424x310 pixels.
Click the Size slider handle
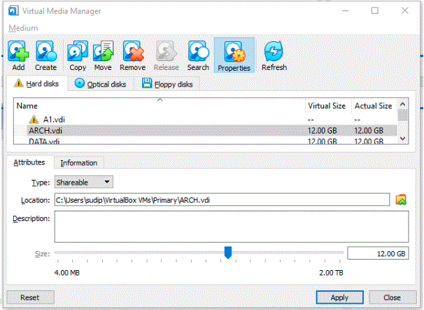(x=228, y=252)
